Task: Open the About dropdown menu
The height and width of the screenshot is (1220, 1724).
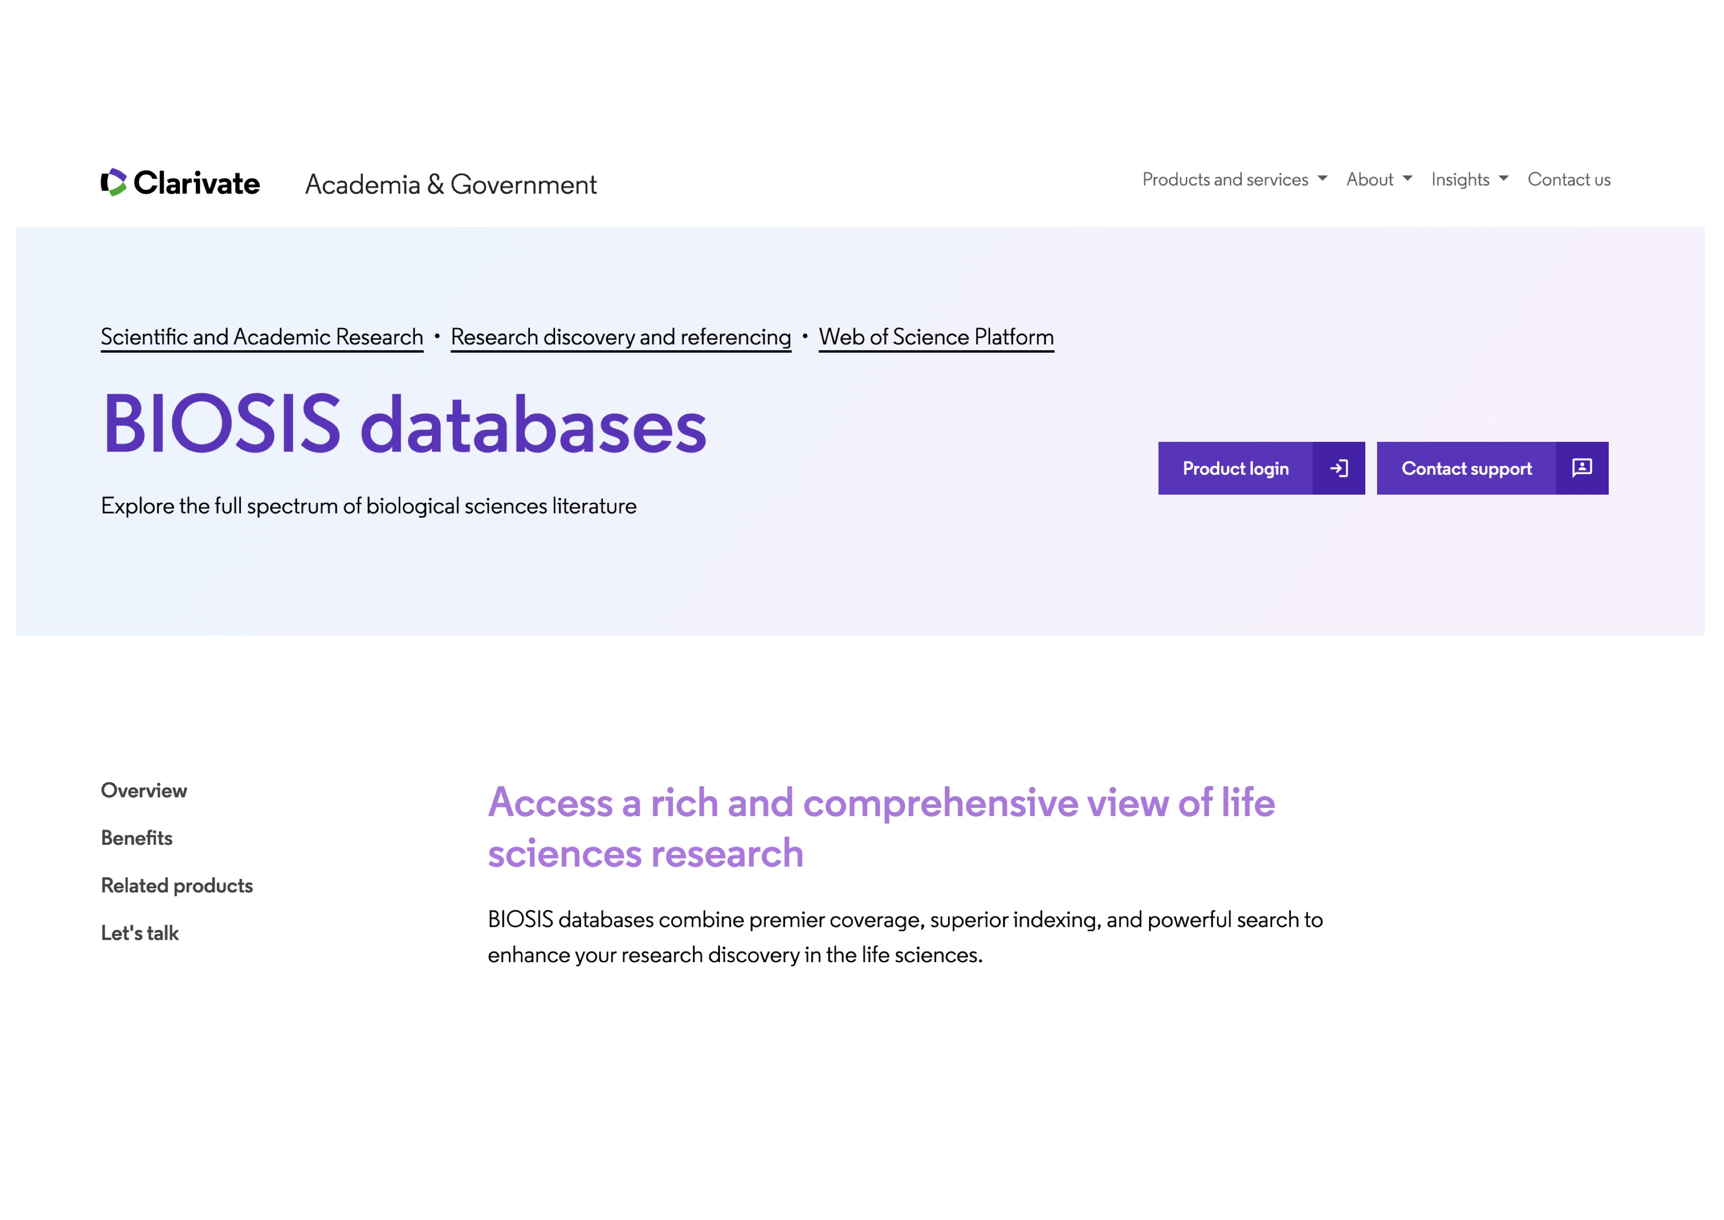Action: [x=1369, y=179]
